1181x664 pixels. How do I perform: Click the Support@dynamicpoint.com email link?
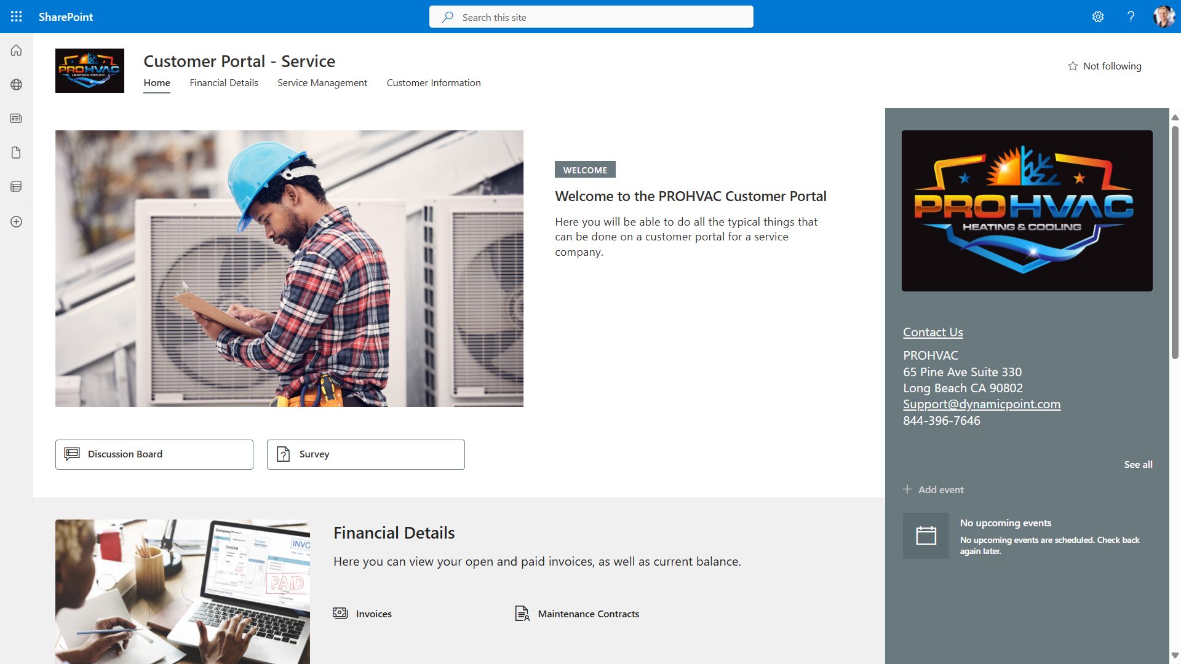tap(982, 404)
